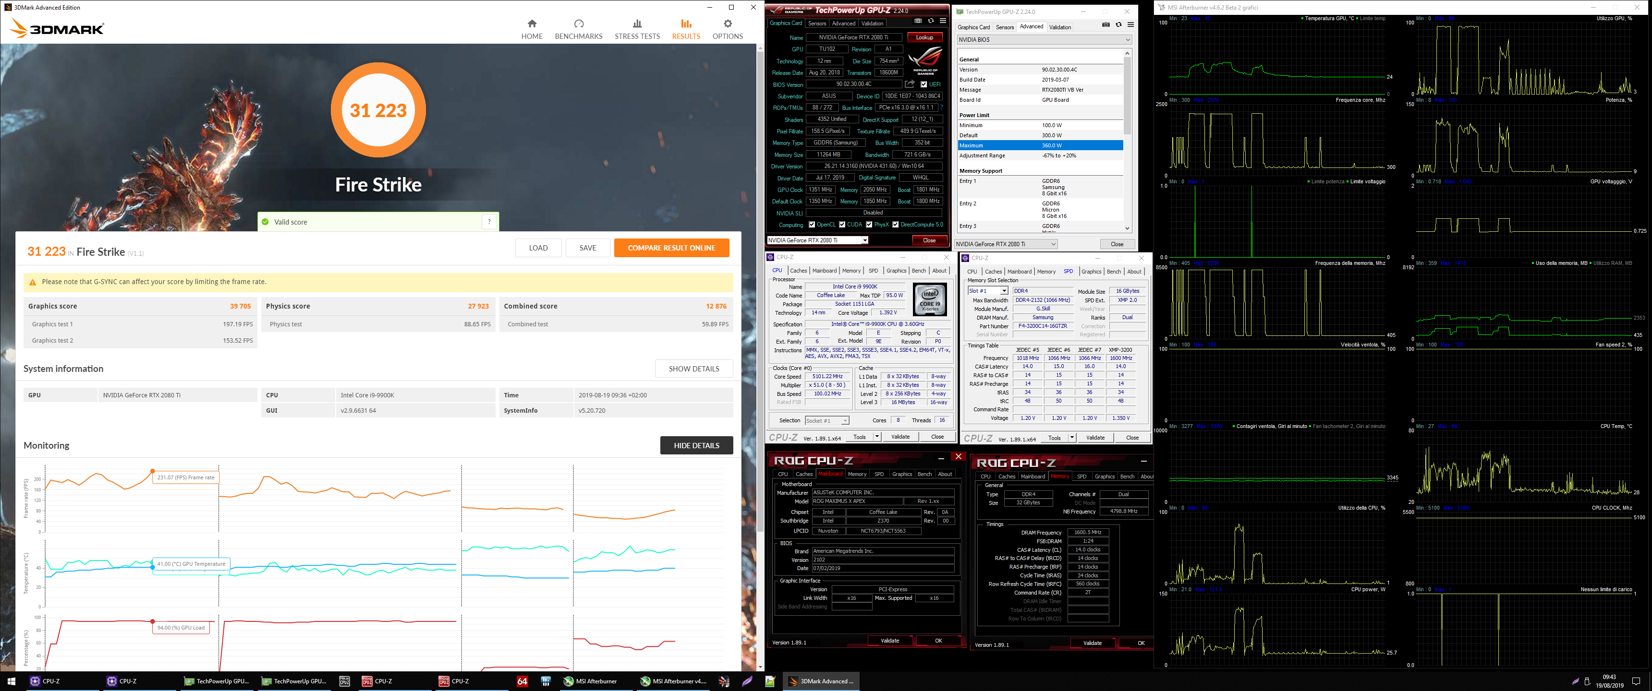Click HIDE DETAILS in Monitoring section
This screenshot has width=1652, height=691.
[x=696, y=445]
